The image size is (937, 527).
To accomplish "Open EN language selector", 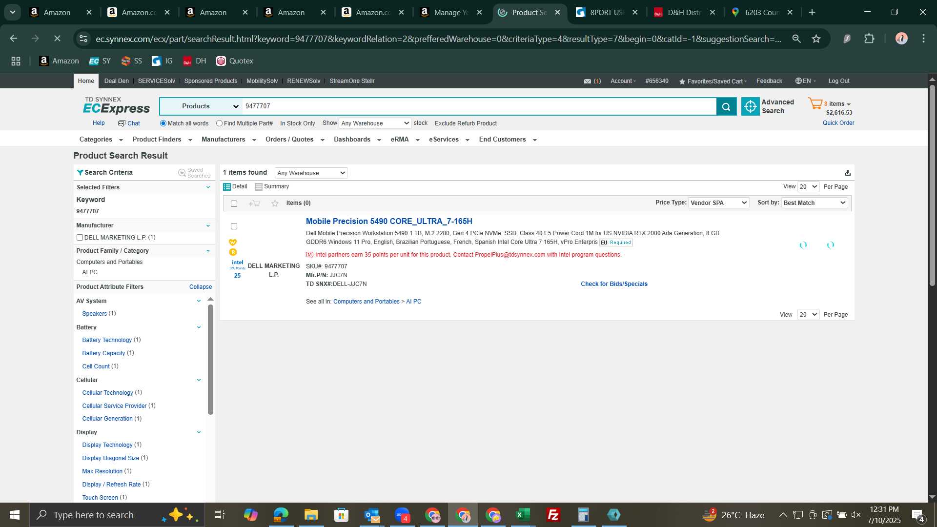I will tap(805, 81).
